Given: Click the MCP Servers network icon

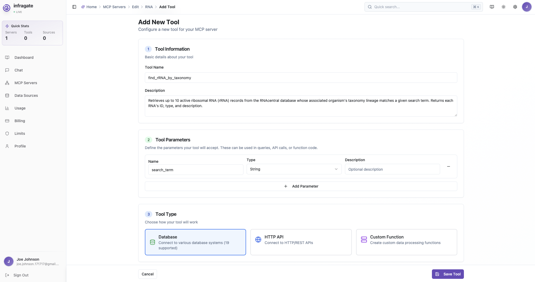Looking at the screenshot, I should coord(7,83).
